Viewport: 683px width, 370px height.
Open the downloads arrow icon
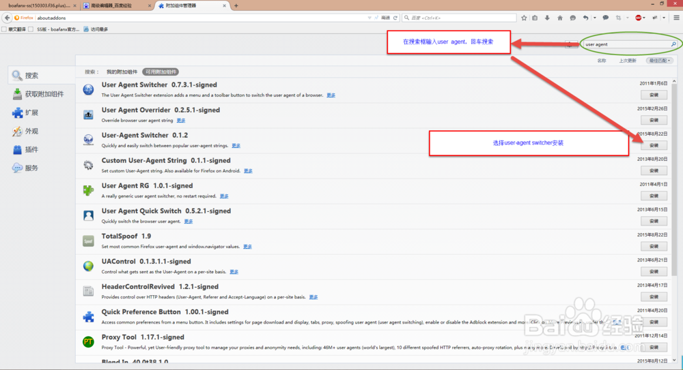[x=547, y=18]
